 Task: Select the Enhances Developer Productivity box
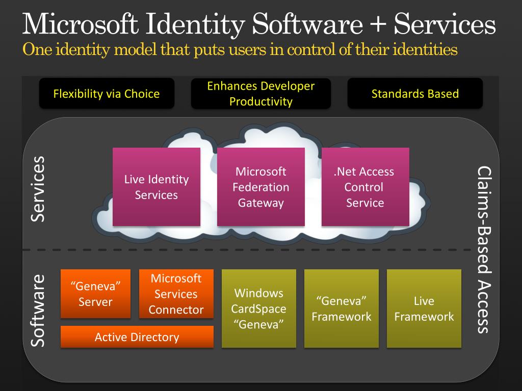(260, 94)
